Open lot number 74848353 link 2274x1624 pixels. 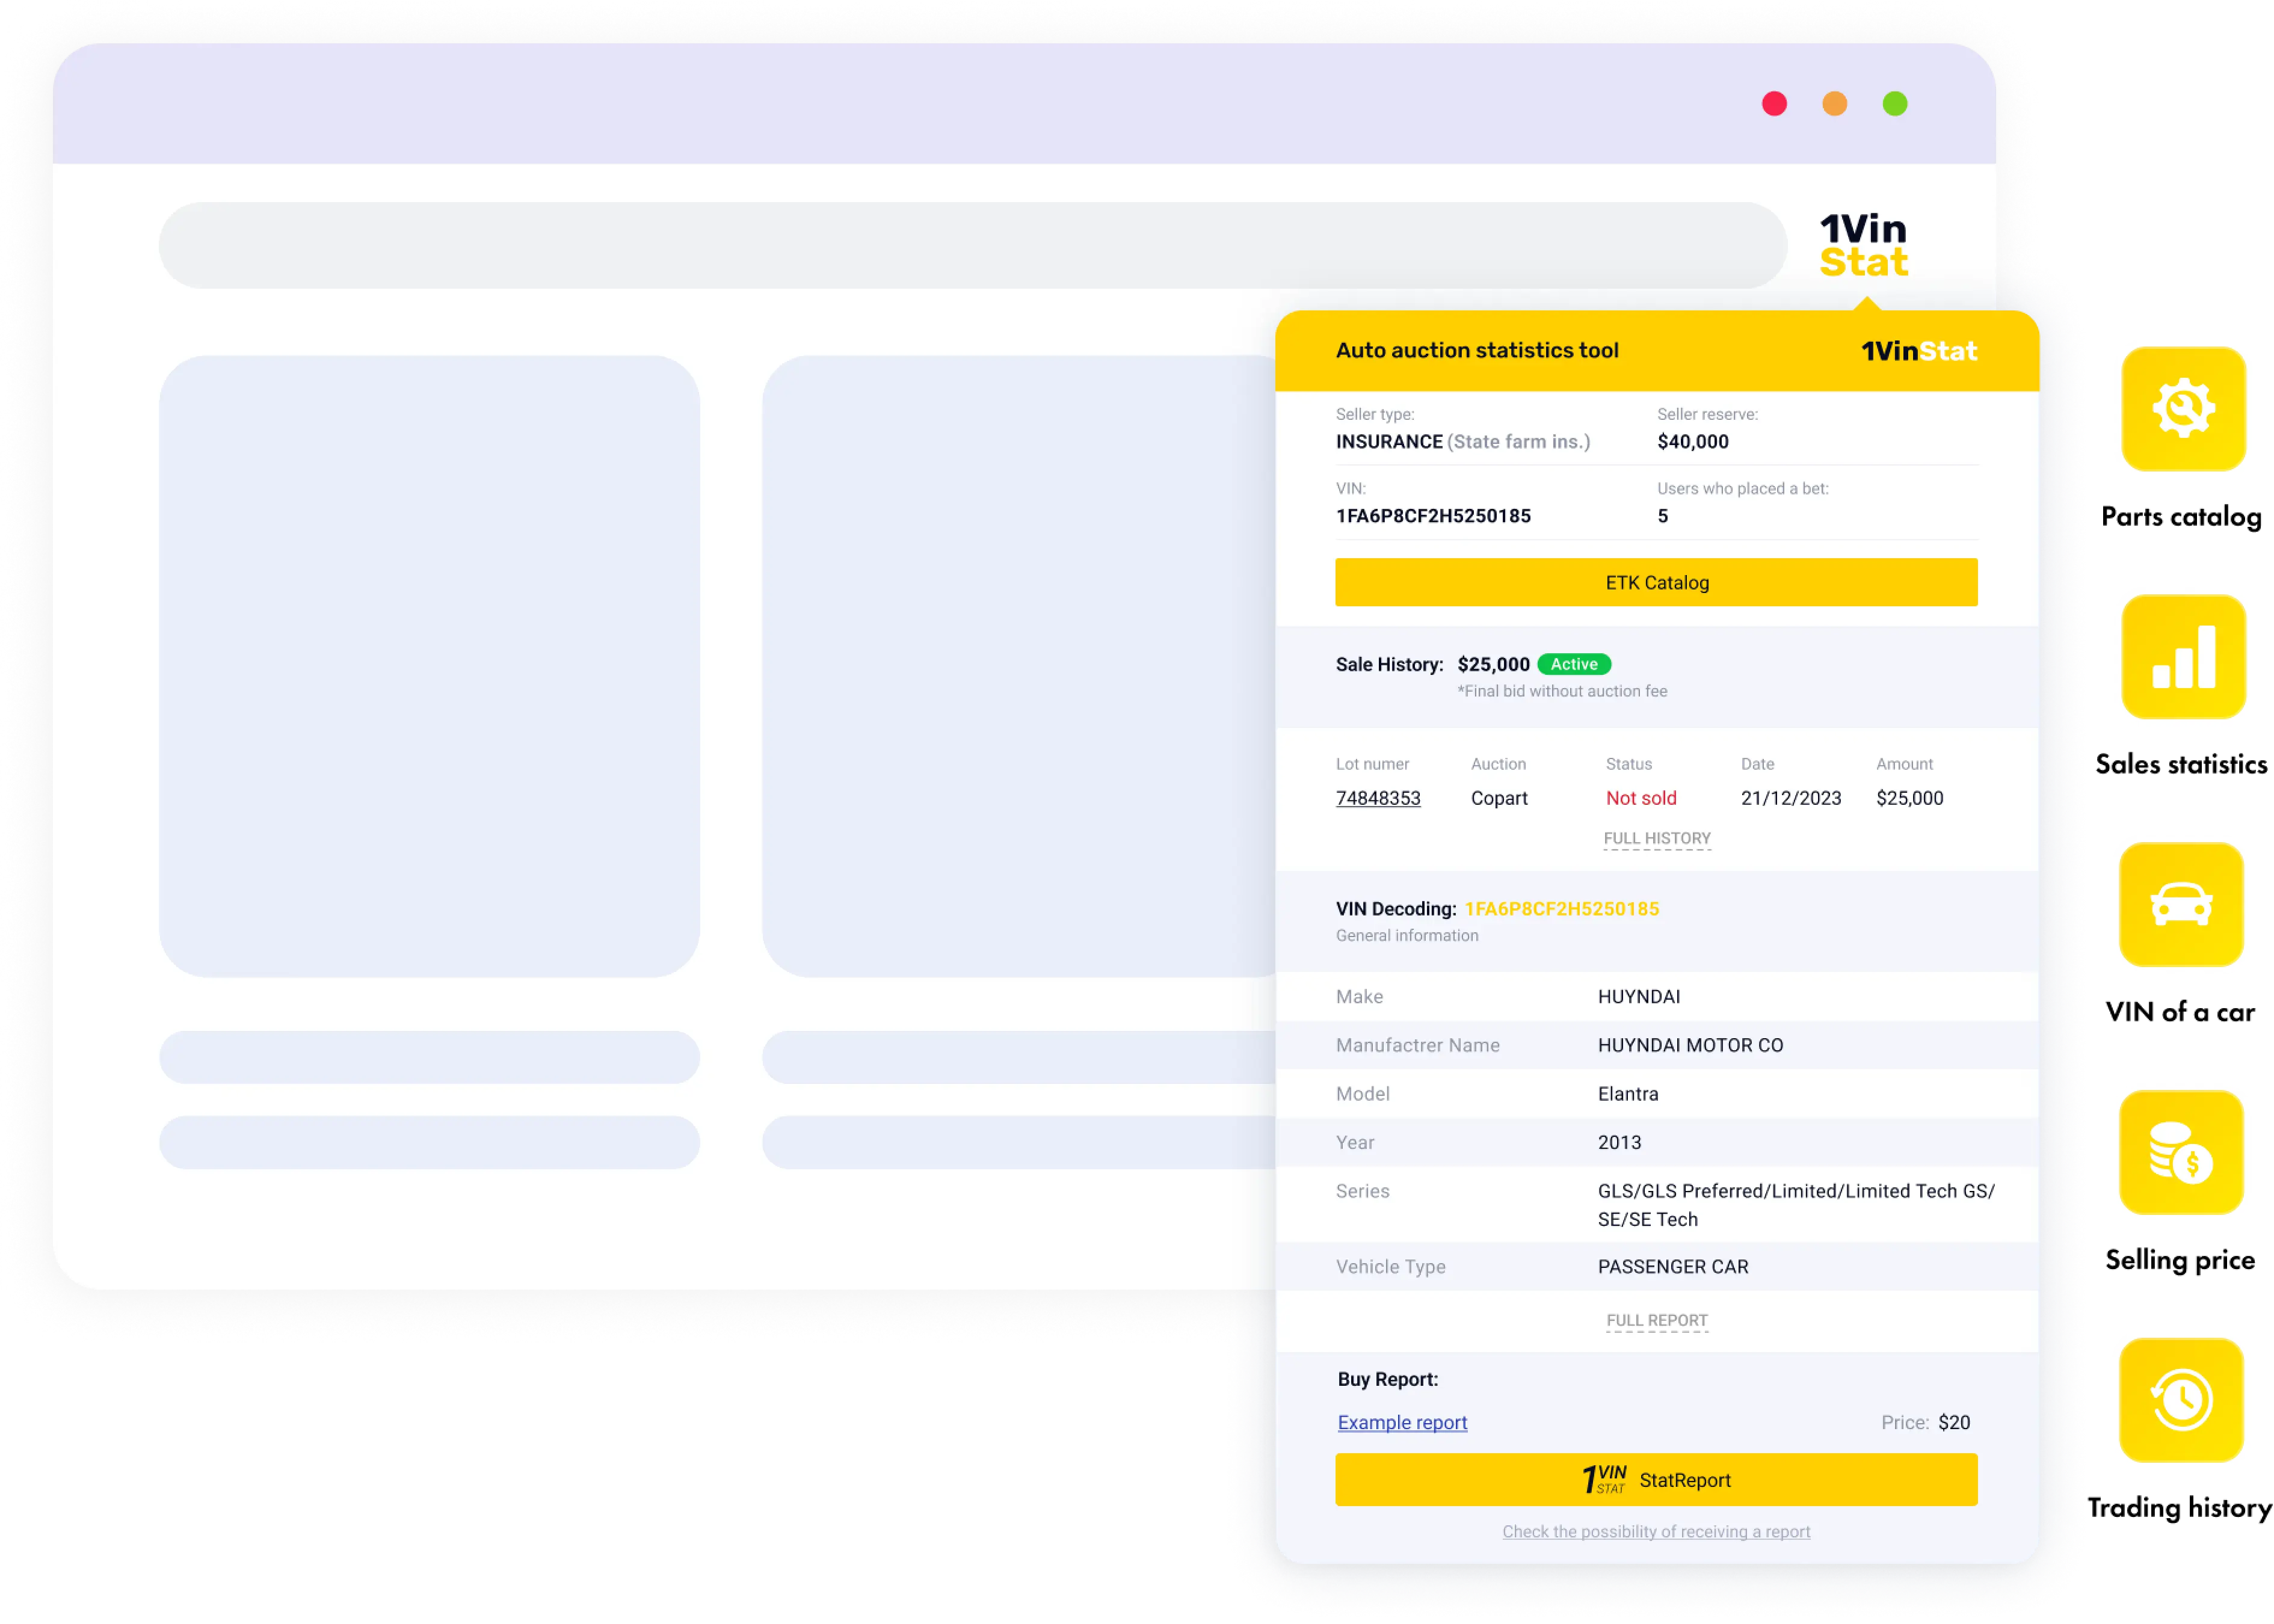[x=1377, y=798]
